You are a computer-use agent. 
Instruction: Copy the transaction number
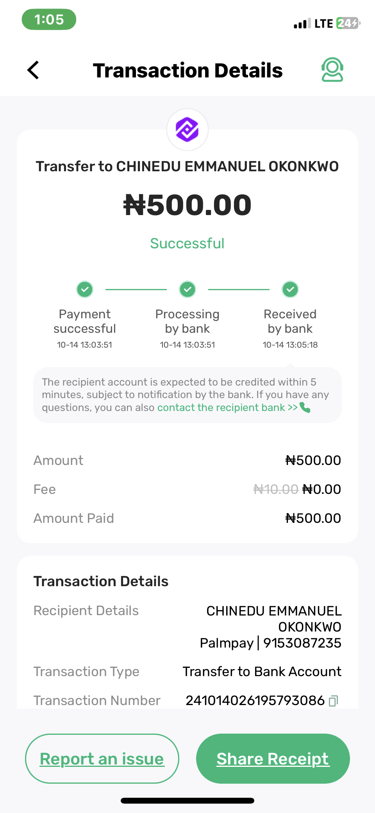coord(333,701)
